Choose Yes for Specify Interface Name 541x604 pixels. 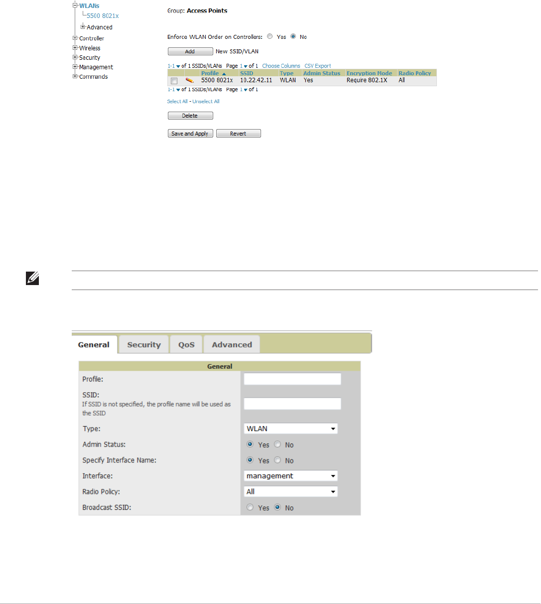(x=250, y=460)
